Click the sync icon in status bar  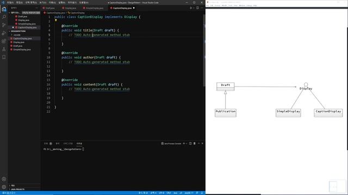click(181, 193)
